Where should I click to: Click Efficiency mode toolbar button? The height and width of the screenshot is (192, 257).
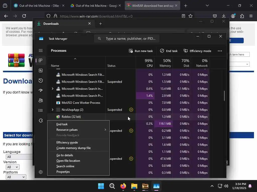tap(197, 51)
